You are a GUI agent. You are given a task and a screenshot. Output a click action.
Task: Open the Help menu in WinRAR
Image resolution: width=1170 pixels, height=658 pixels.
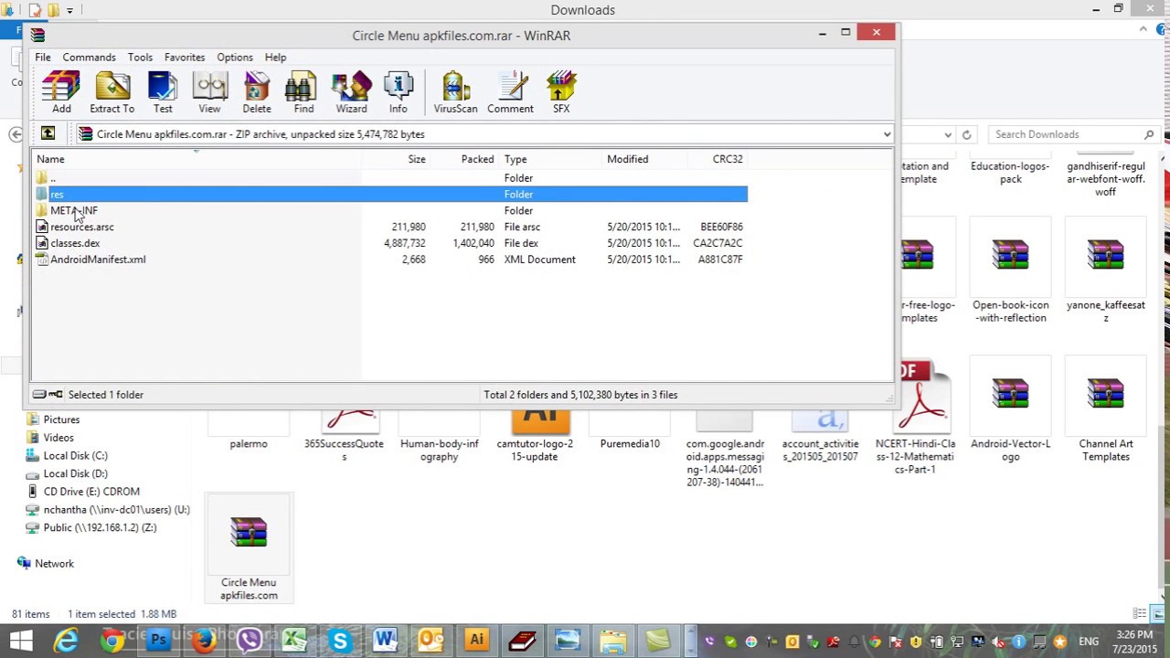pos(275,58)
